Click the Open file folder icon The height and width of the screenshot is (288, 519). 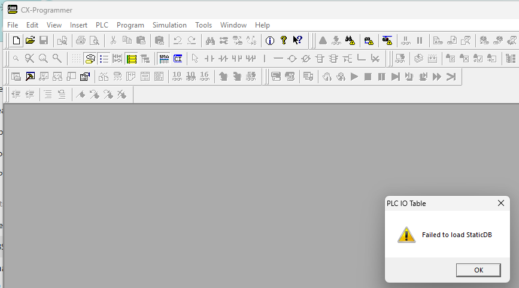pos(30,41)
